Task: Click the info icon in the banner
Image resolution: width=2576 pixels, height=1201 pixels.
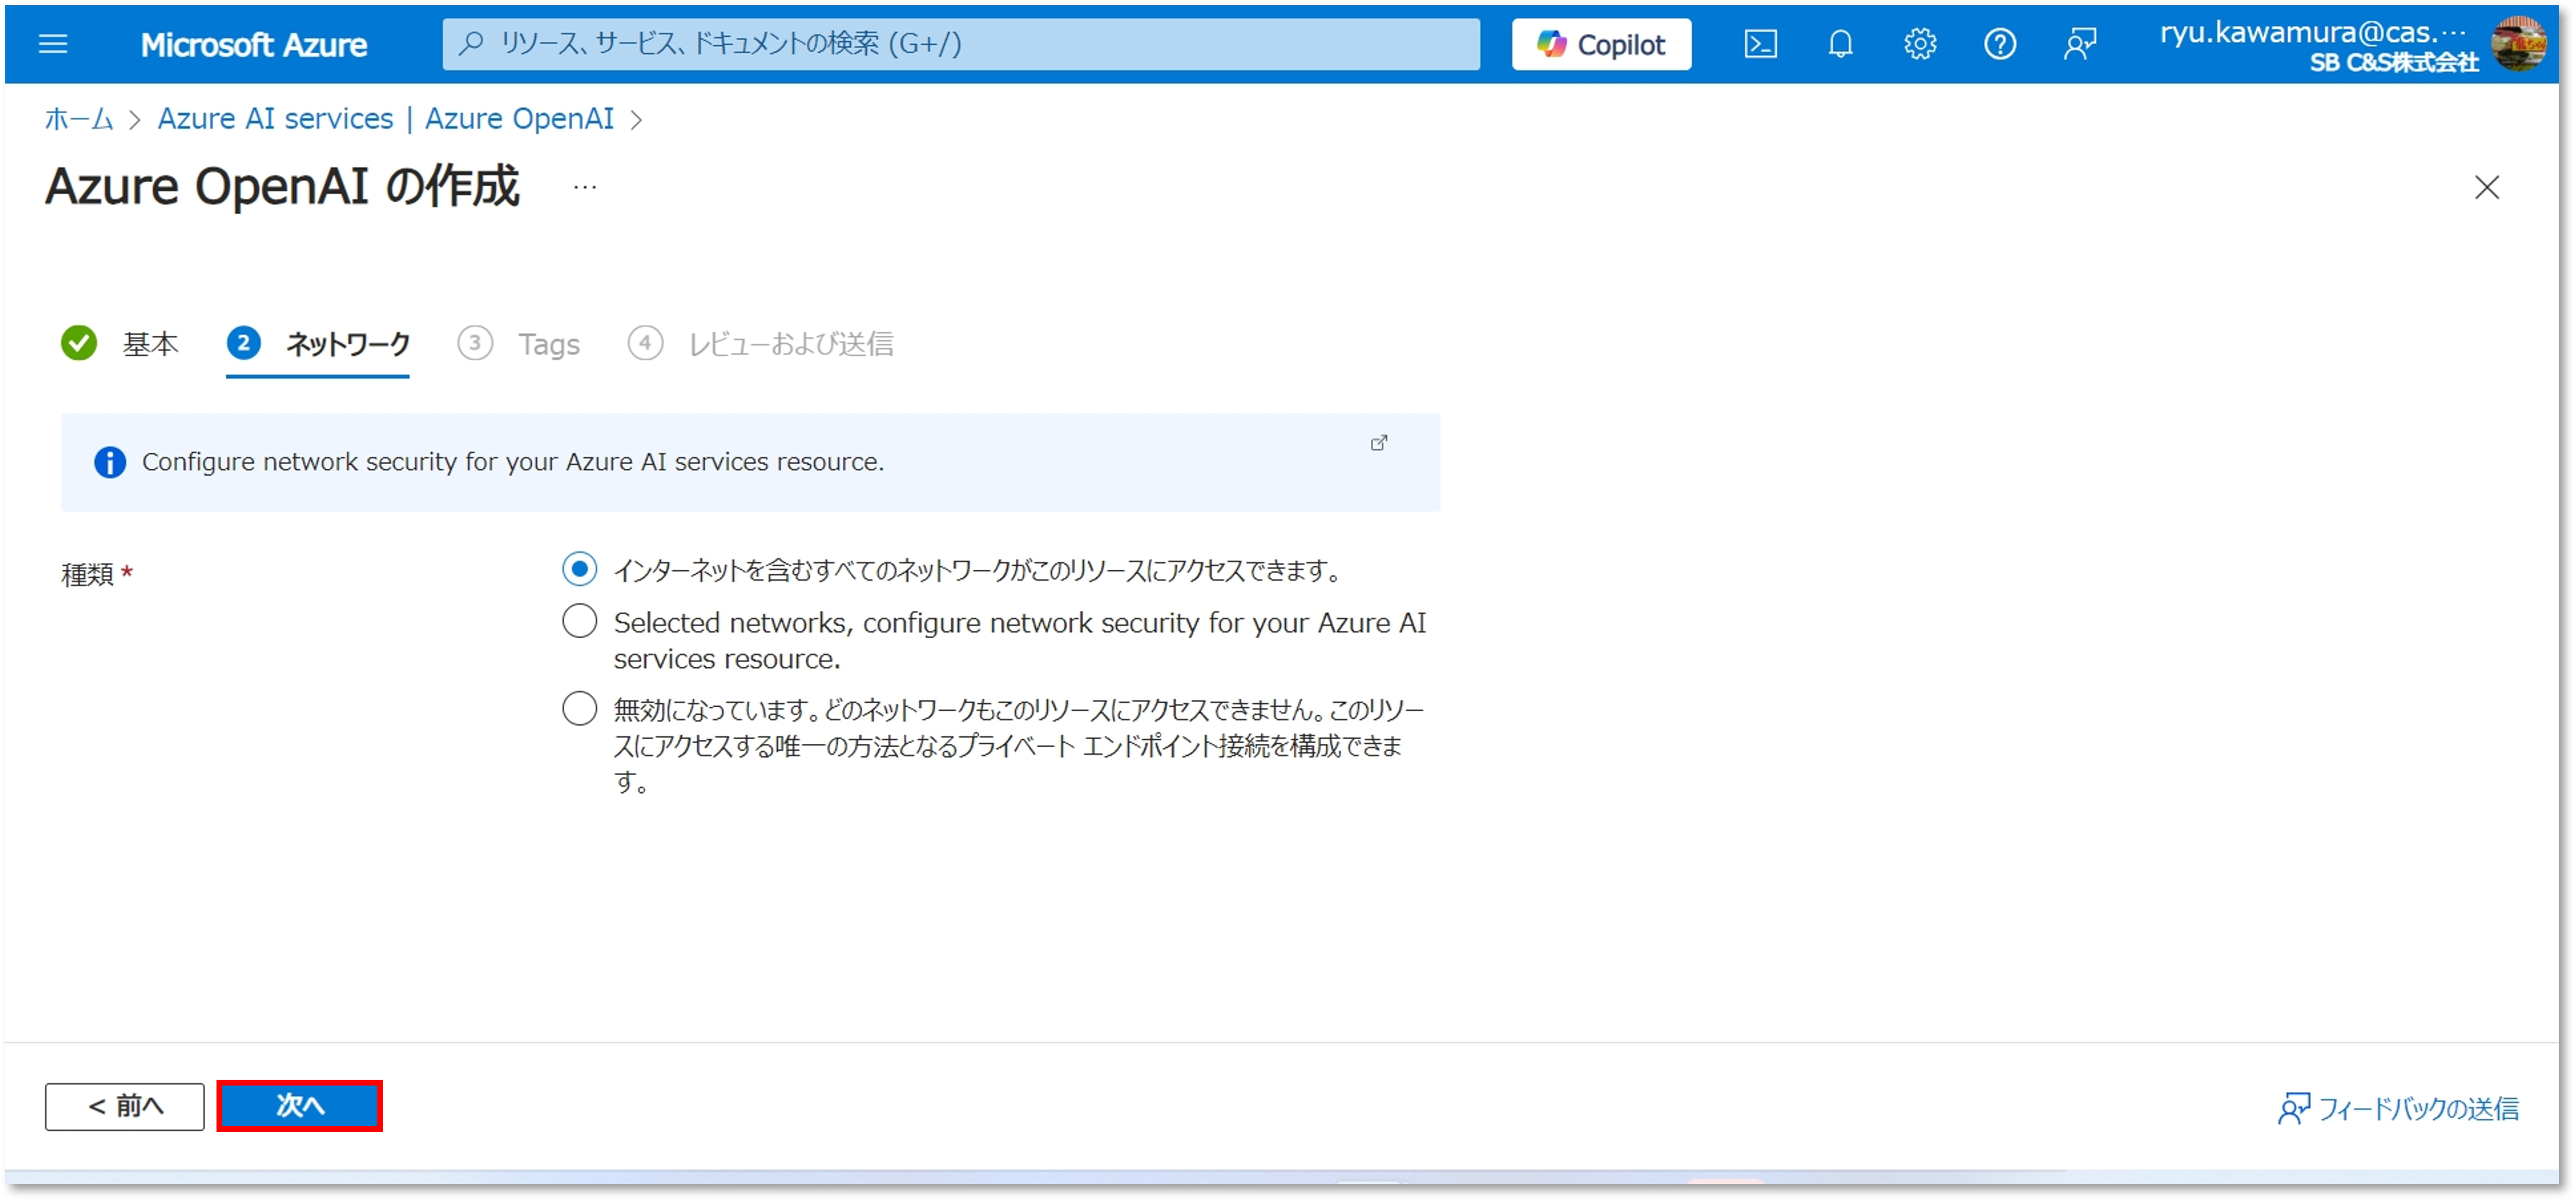Action: point(110,462)
